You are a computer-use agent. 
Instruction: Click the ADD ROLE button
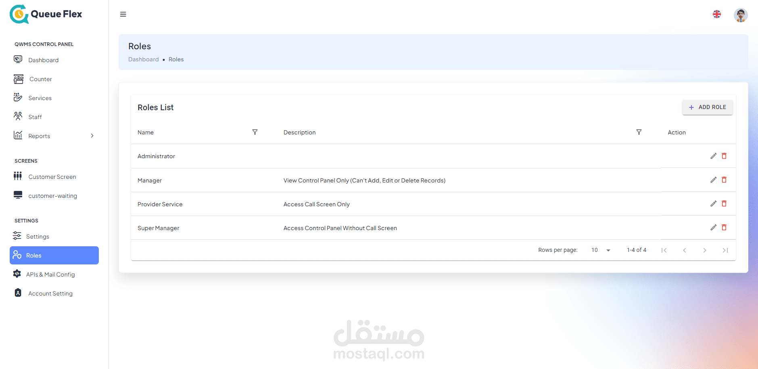(708, 107)
